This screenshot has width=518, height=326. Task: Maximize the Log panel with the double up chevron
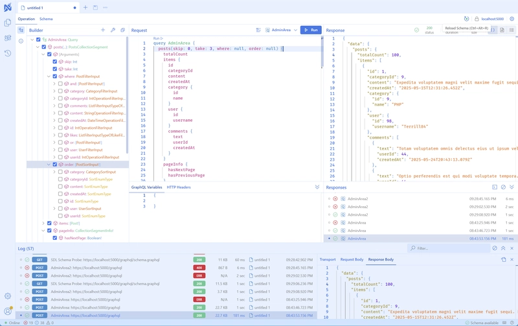tap(503, 248)
